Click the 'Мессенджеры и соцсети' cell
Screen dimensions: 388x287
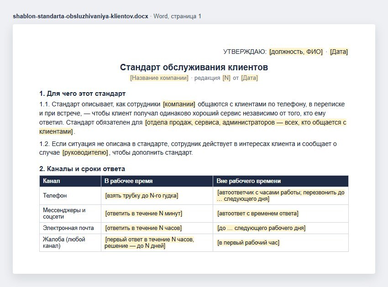tap(70, 213)
